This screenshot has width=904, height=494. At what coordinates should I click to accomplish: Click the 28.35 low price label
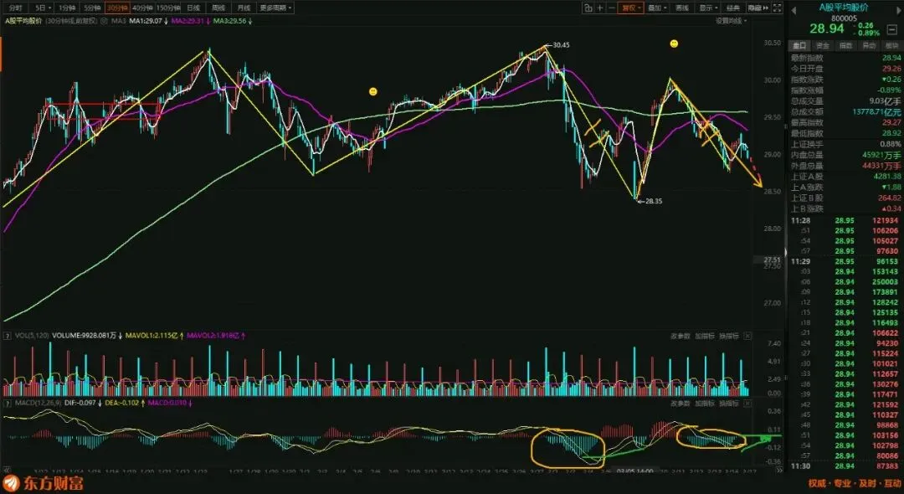[x=654, y=202]
